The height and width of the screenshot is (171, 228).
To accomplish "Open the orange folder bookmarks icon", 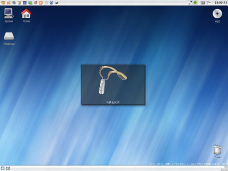I will 9,3.
